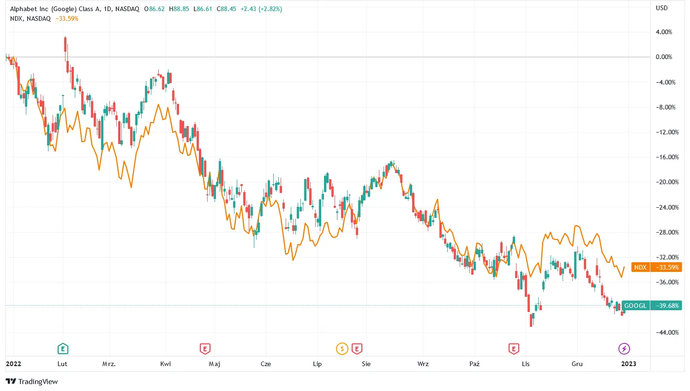The height and width of the screenshot is (391, 690).
Task: Click the USD currency label
Action: pos(662,8)
